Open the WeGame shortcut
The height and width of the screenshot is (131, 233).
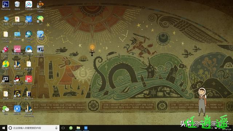[x=17, y=95]
